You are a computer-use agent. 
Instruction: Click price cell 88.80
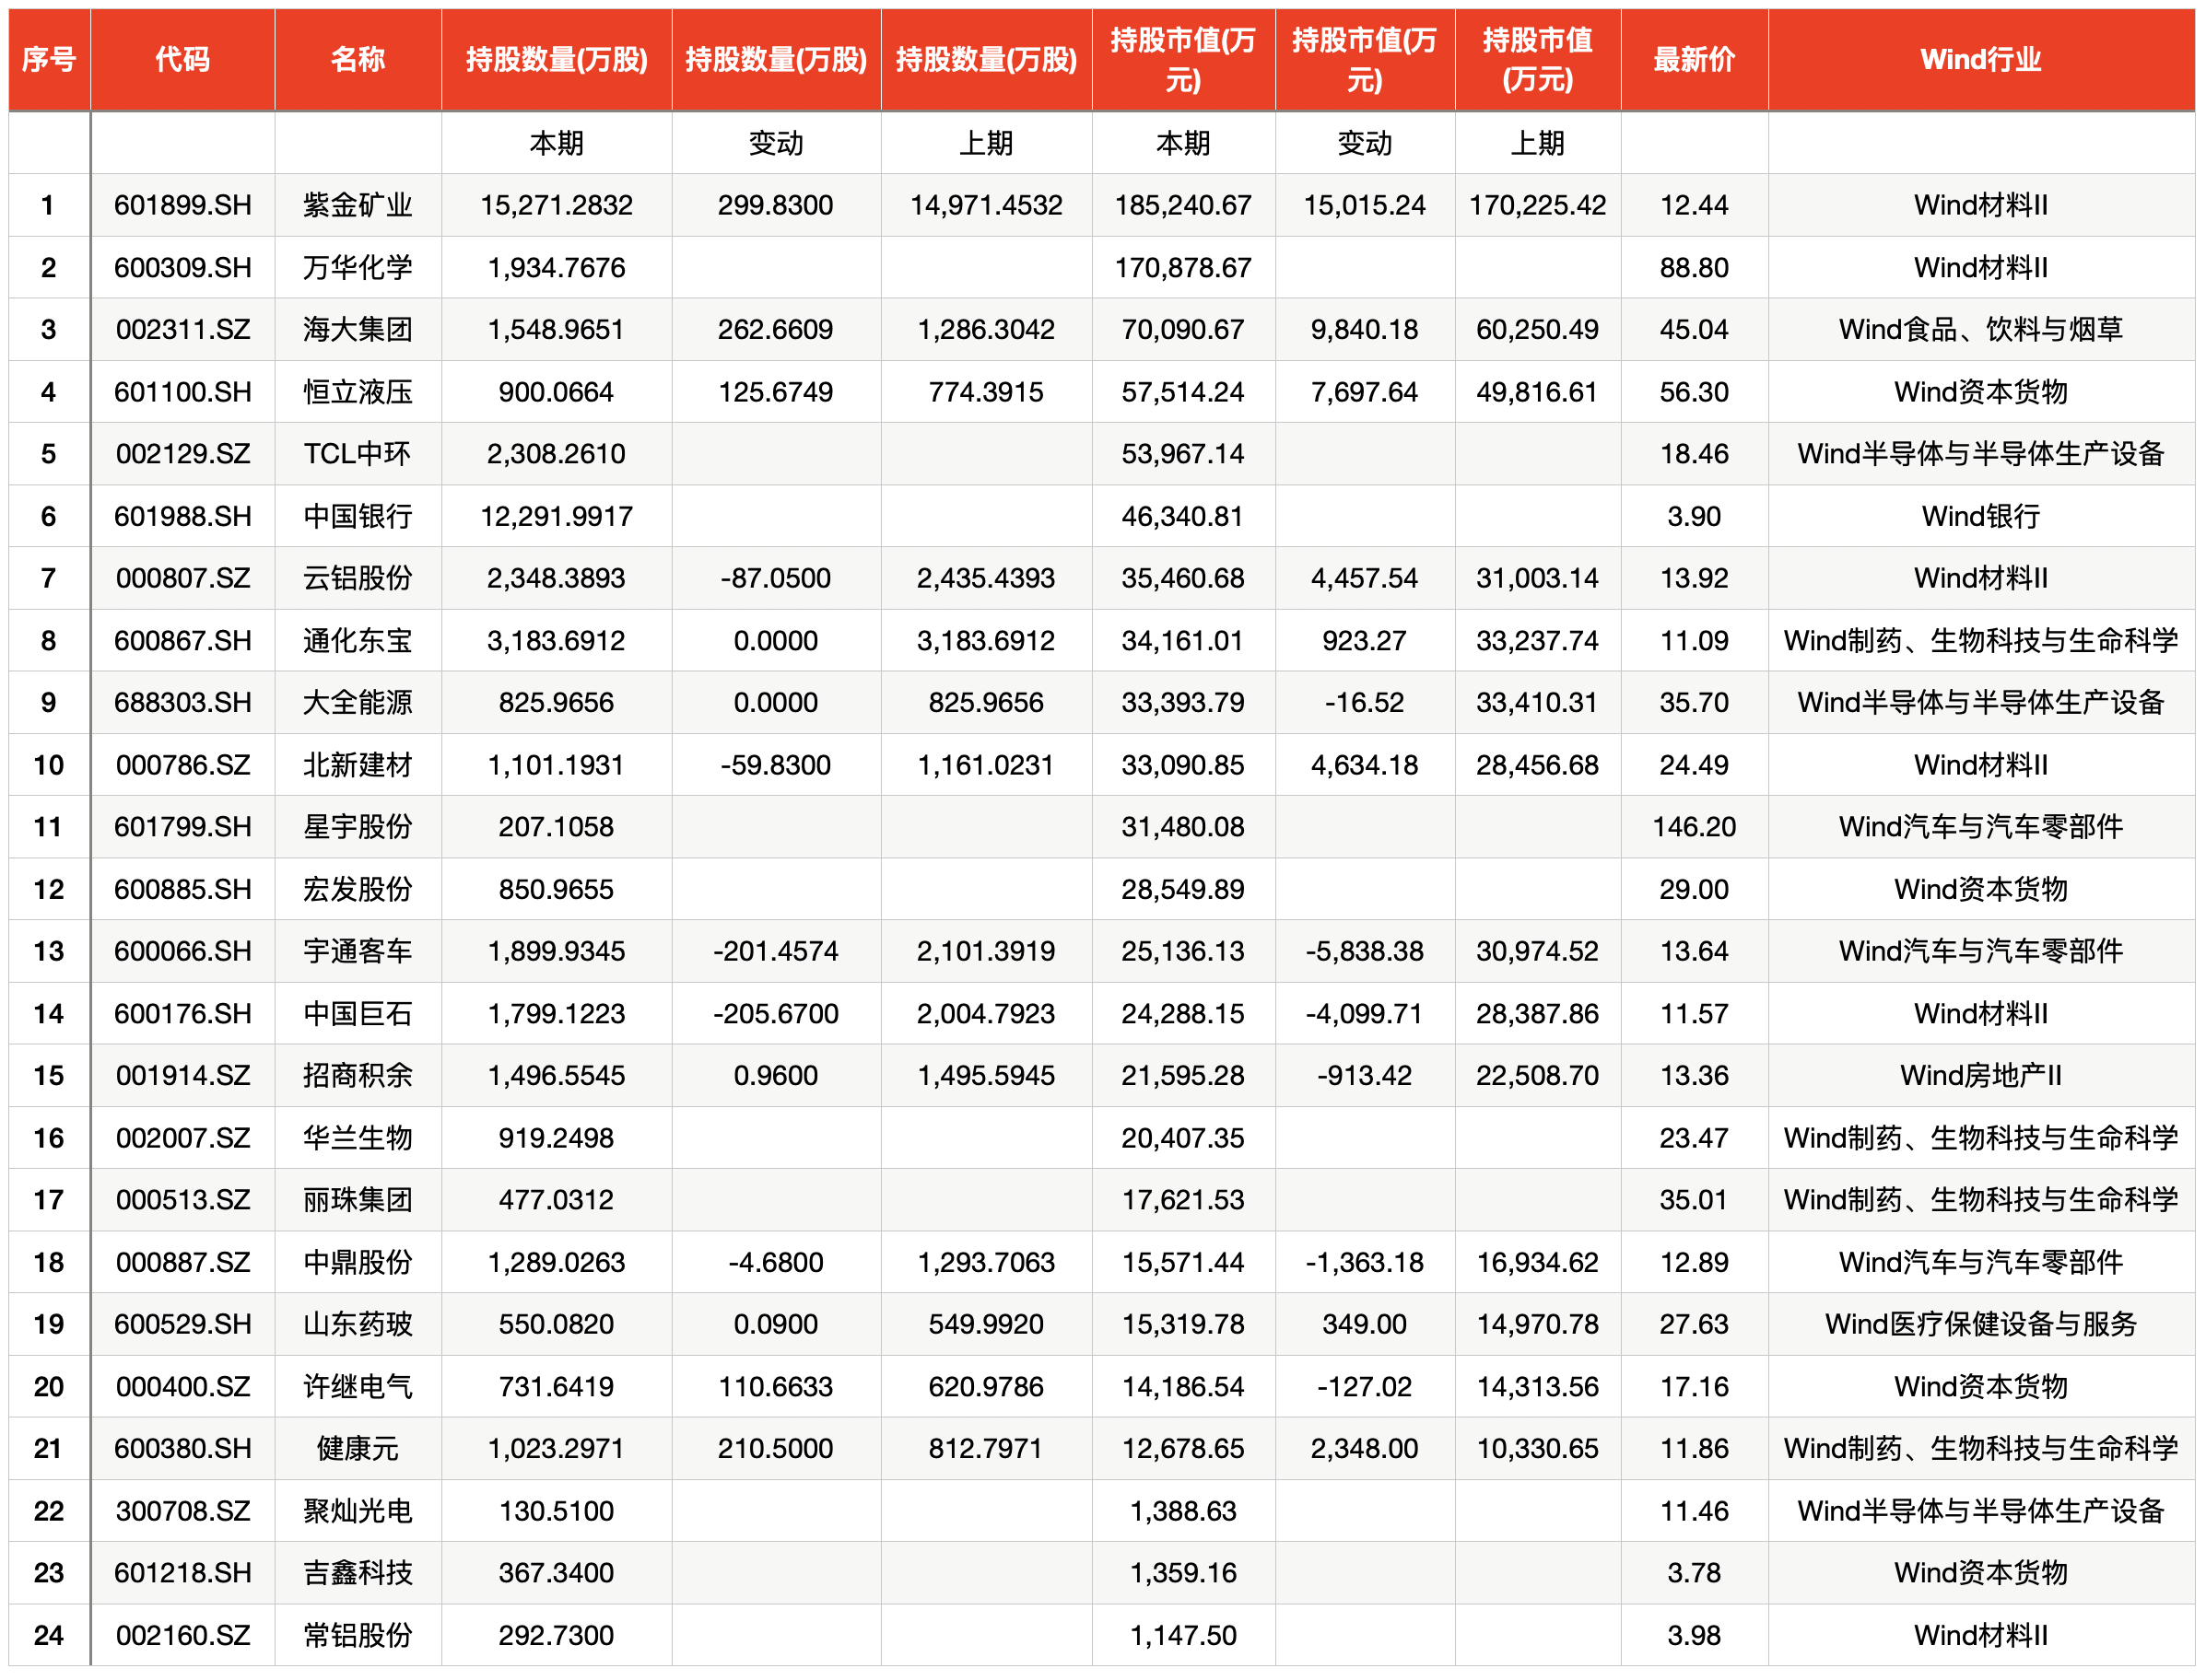coord(1695,268)
